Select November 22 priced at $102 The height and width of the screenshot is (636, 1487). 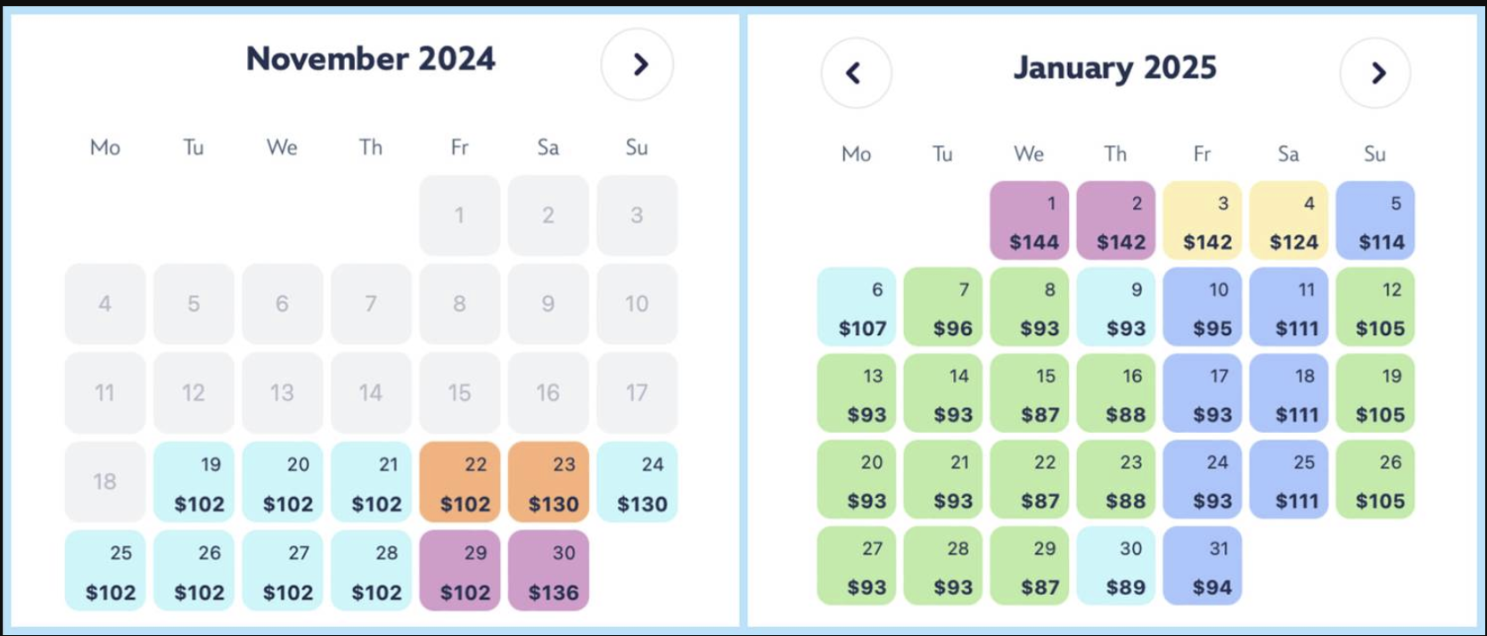tap(460, 482)
